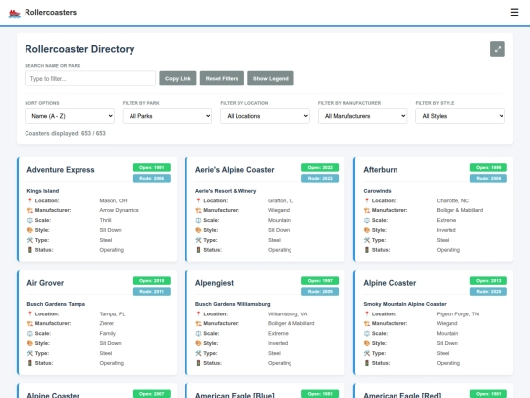The height and width of the screenshot is (398, 530).
Task: Click the manufacturer icon on Aerie's Alpine Coaster
Action: tap(198, 210)
